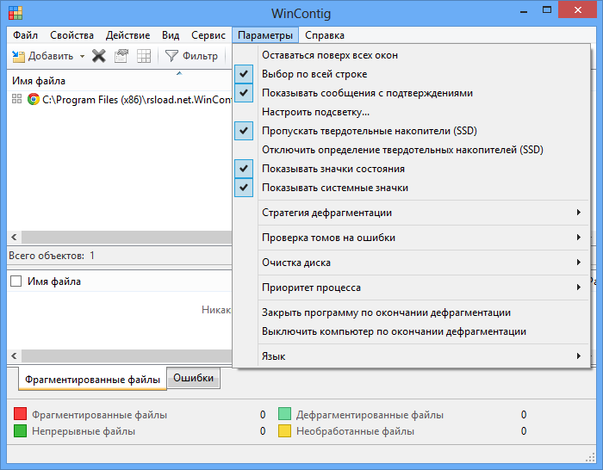The height and width of the screenshot is (470, 603).
Task: Click left arrow of upper horizontal scrollbar
Action: [15, 237]
